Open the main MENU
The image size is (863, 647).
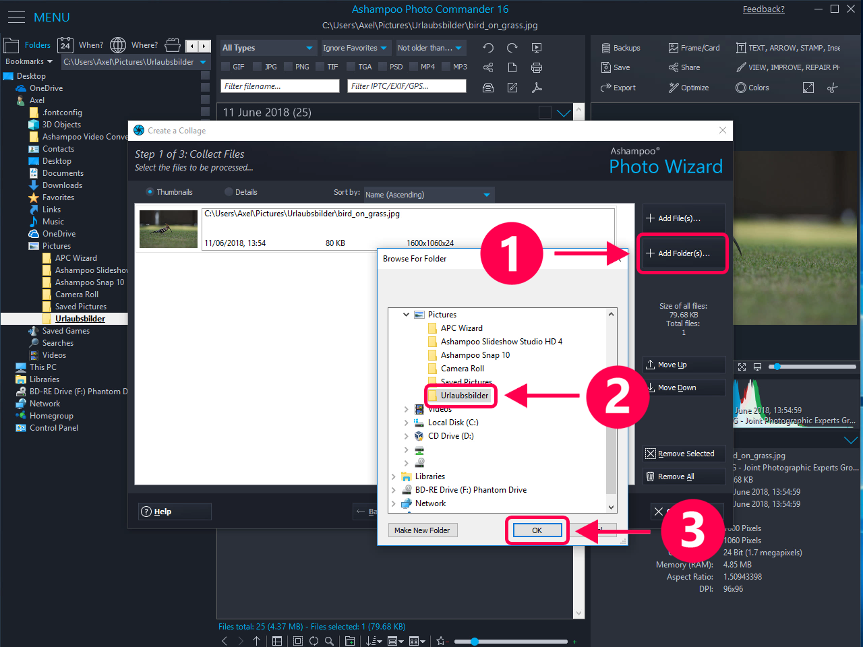point(39,17)
